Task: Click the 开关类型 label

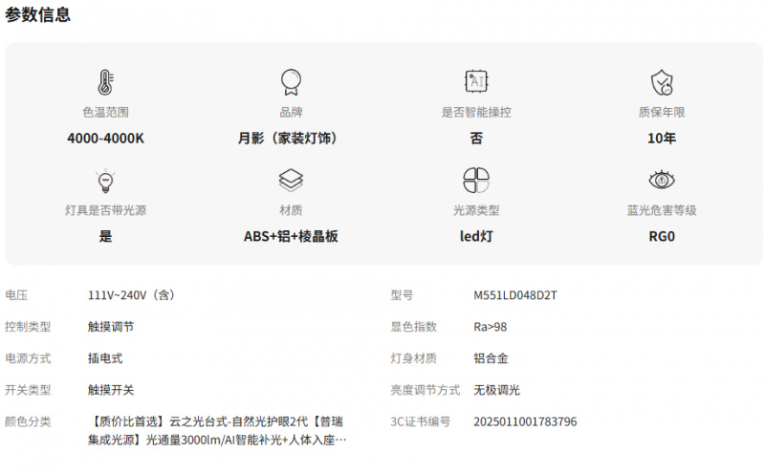Action: pos(28,390)
